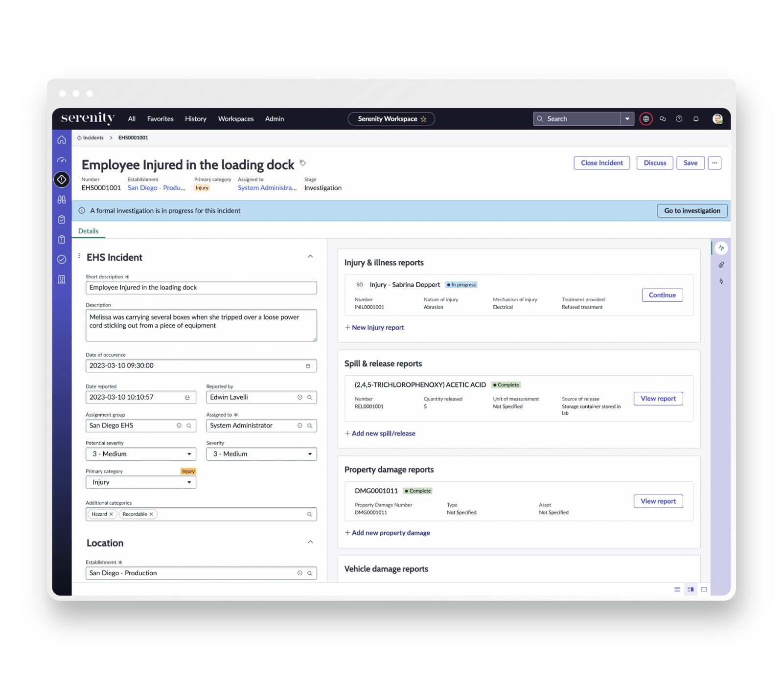Open the binoculars observations icon
The height and width of the screenshot is (678, 783).
pyautogui.click(x=62, y=200)
